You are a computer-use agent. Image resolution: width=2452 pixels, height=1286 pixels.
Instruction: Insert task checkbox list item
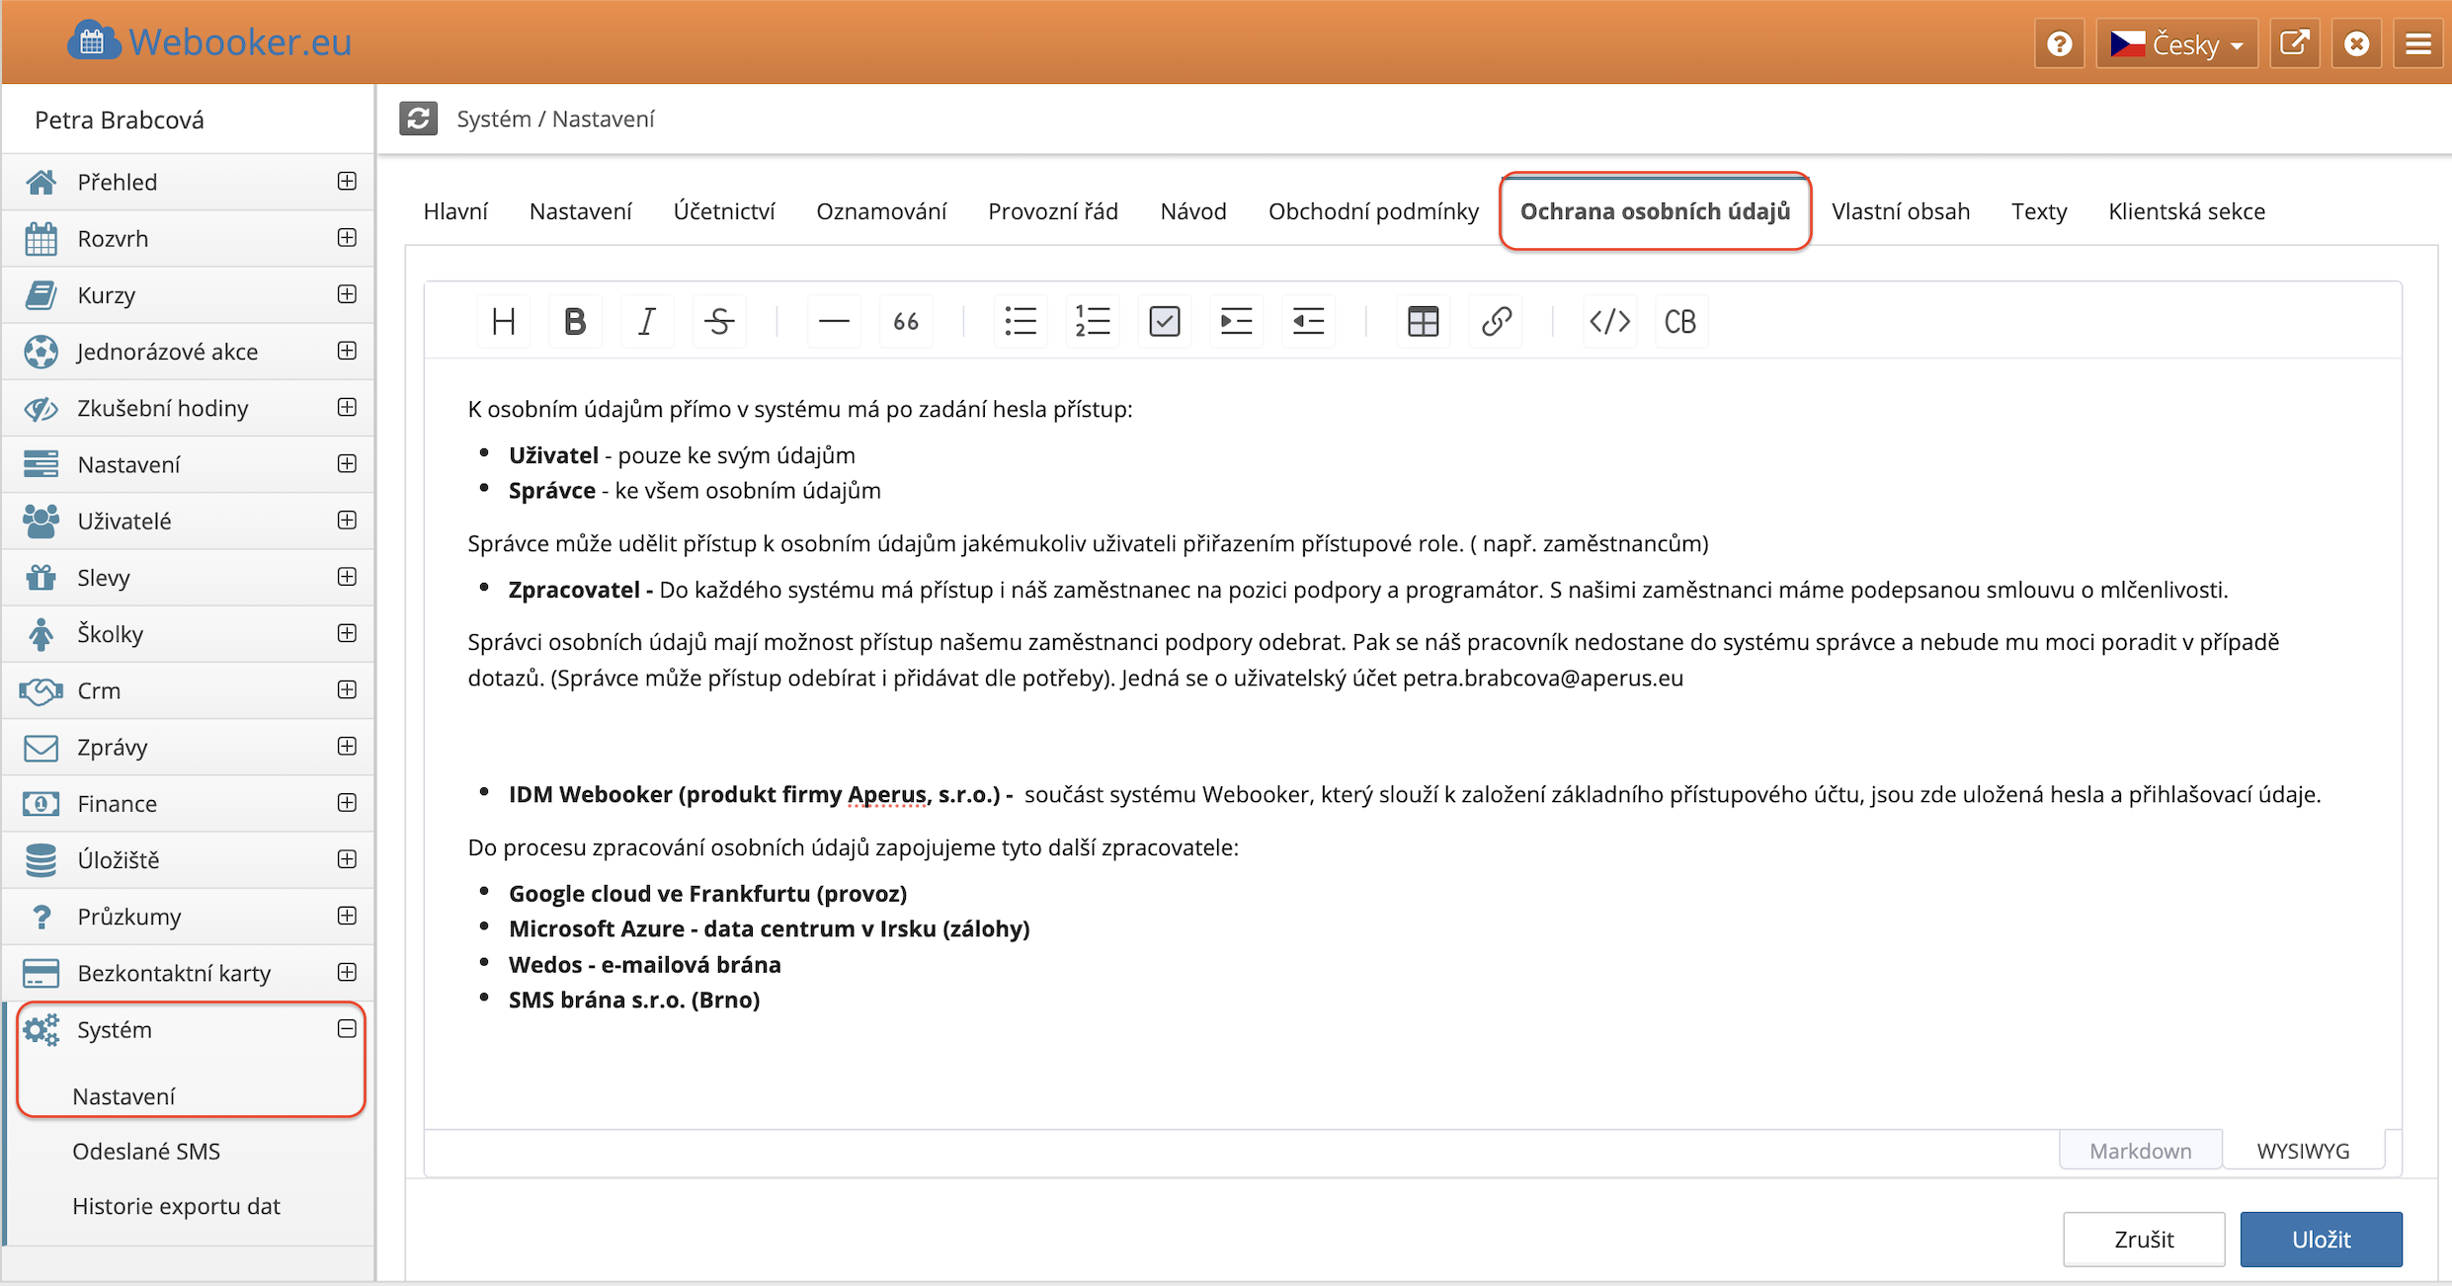[1164, 321]
